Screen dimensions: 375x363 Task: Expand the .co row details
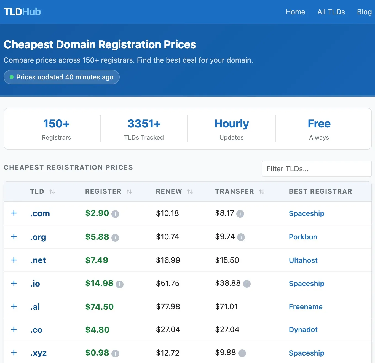coord(14,329)
